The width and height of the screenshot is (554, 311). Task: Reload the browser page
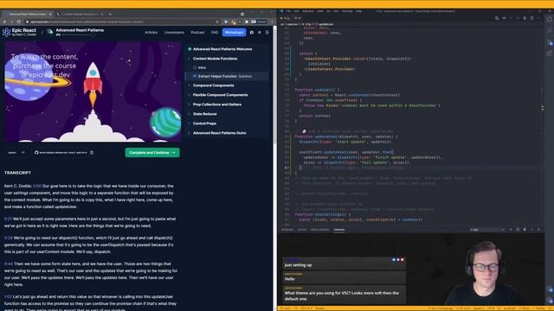coord(19,22)
